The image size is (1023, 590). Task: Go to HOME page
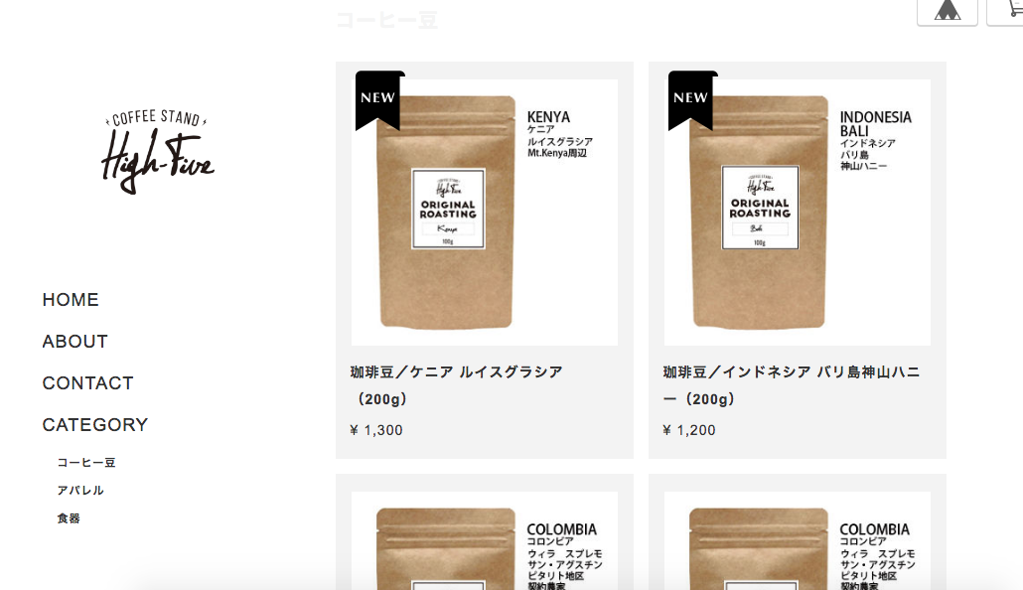coord(71,300)
